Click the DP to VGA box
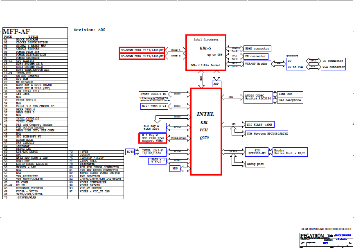Screen dimensions: 354x248 pyautogui.click(x=296, y=67)
